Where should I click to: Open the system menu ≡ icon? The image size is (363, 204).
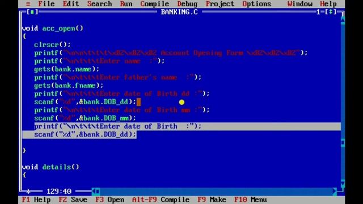click(x=28, y=4)
